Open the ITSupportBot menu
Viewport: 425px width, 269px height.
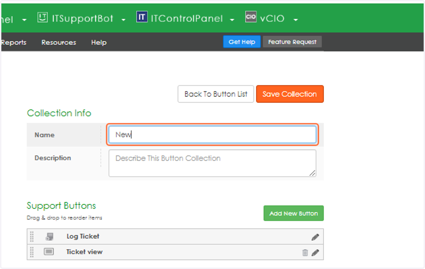82,18
